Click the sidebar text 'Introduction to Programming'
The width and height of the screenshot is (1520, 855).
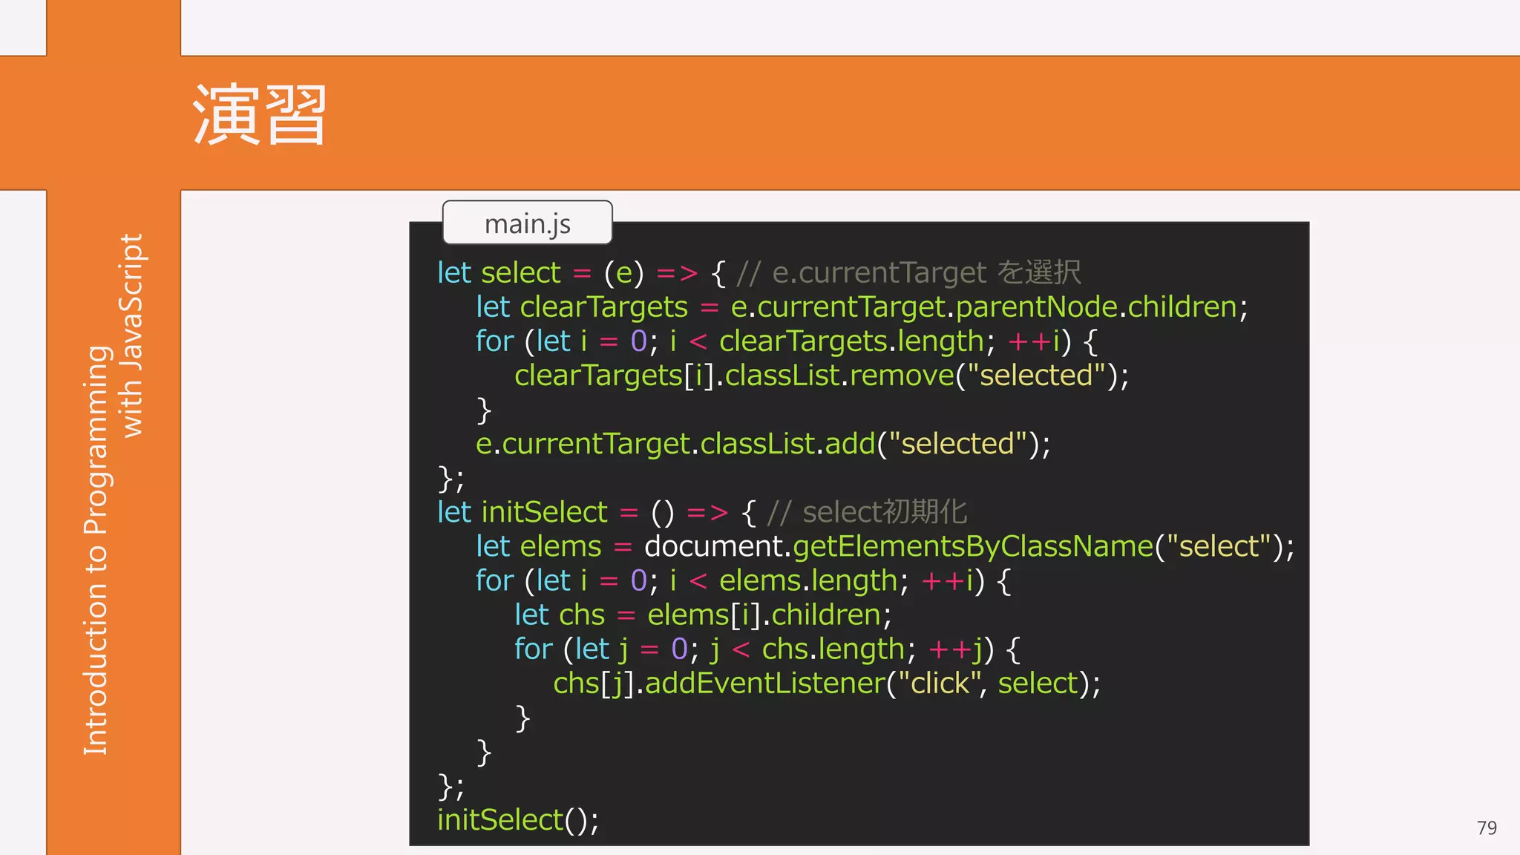point(96,551)
